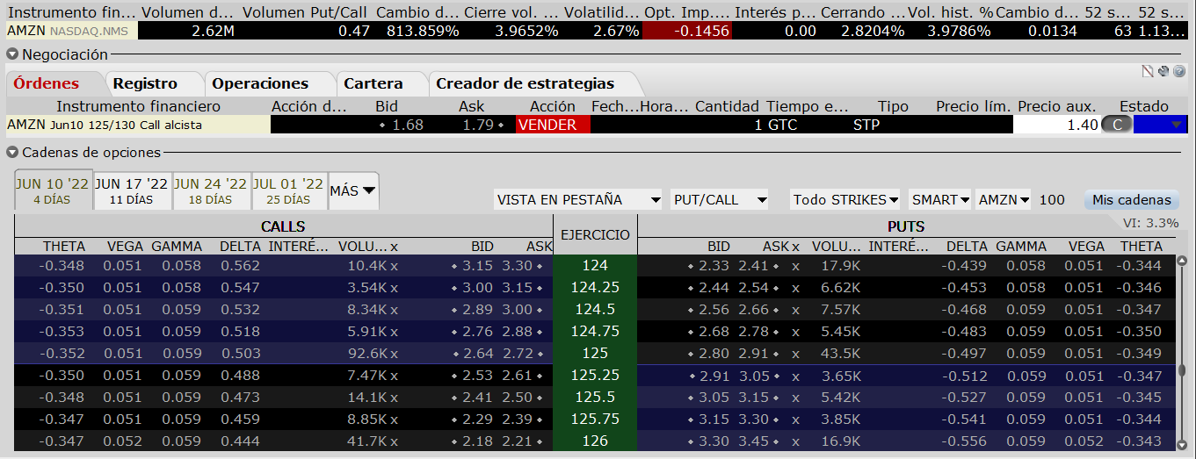Select strike 125.5
This screenshot has height=459, width=1196.
(x=595, y=397)
